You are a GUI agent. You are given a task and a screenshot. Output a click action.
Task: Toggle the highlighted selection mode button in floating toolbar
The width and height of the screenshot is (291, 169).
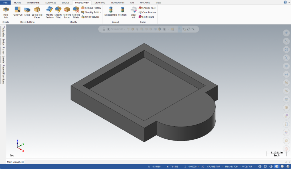coord(180,29)
